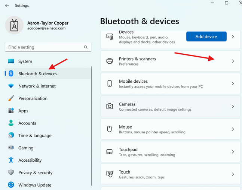Click the Mouse icon in list
This screenshot has width=242, height=190.
(x=110, y=129)
